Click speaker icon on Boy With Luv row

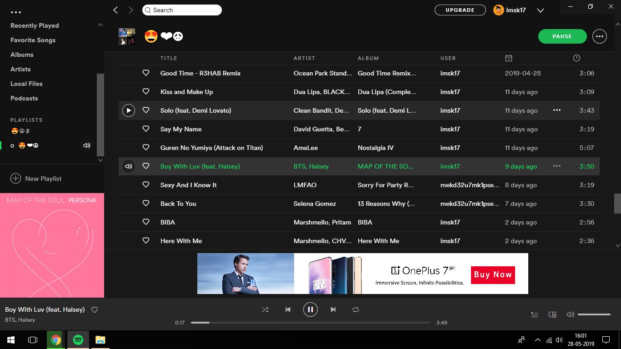coord(129,166)
